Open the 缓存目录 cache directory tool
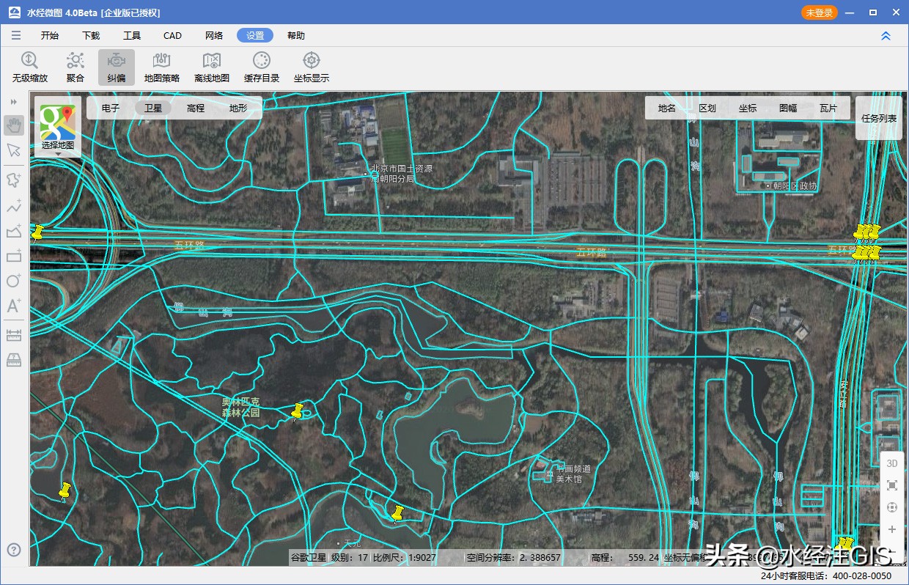Image resolution: width=909 pixels, height=585 pixels. [262, 67]
